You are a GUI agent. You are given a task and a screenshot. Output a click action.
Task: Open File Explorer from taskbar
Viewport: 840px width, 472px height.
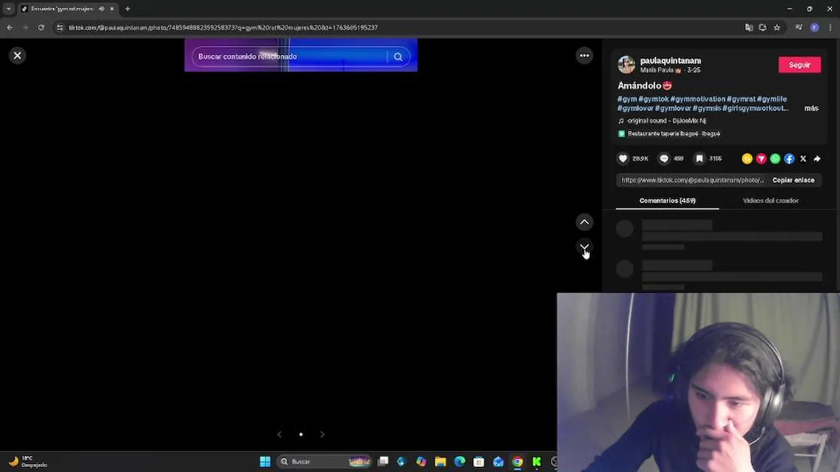click(x=440, y=462)
